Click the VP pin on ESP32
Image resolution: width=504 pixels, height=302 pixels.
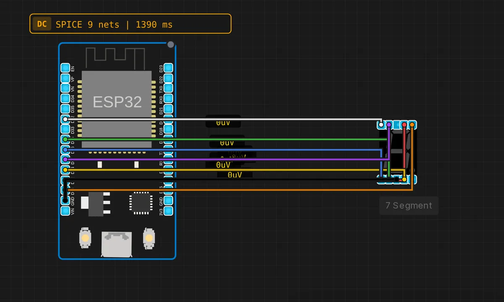(65, 78)
